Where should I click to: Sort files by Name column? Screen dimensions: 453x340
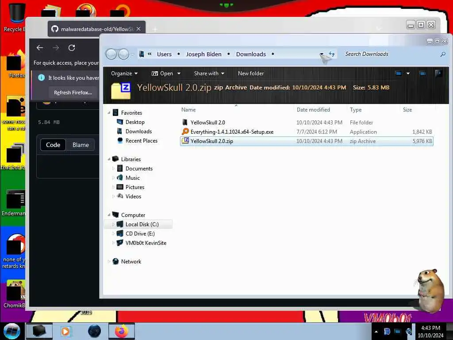coord(236,110)
